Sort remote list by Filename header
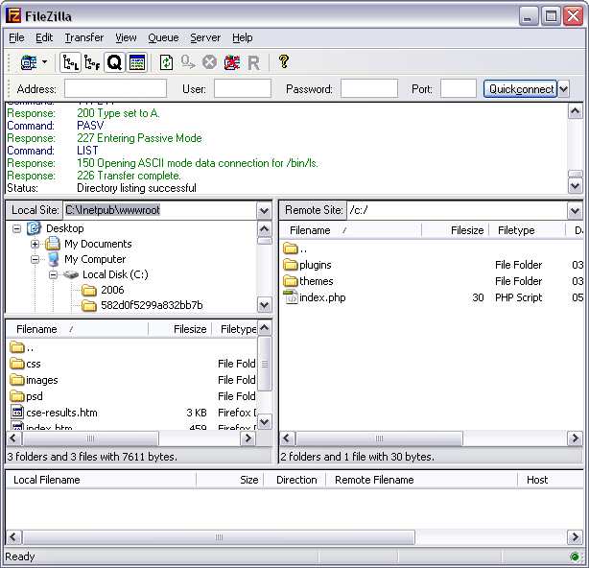This screenshot has width=589, height=568. pyautogui.click(x=350, y=230)
